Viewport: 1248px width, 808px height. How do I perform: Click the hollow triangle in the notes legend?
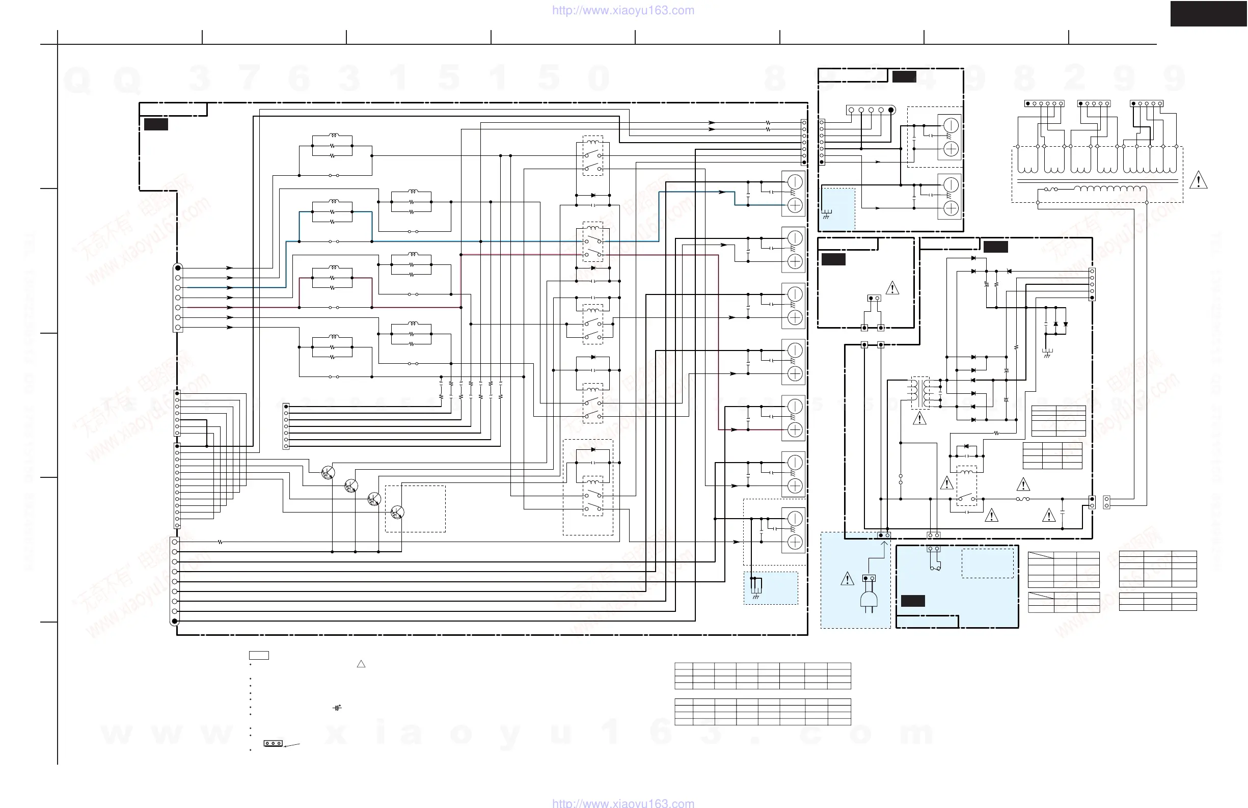(361, 664)
